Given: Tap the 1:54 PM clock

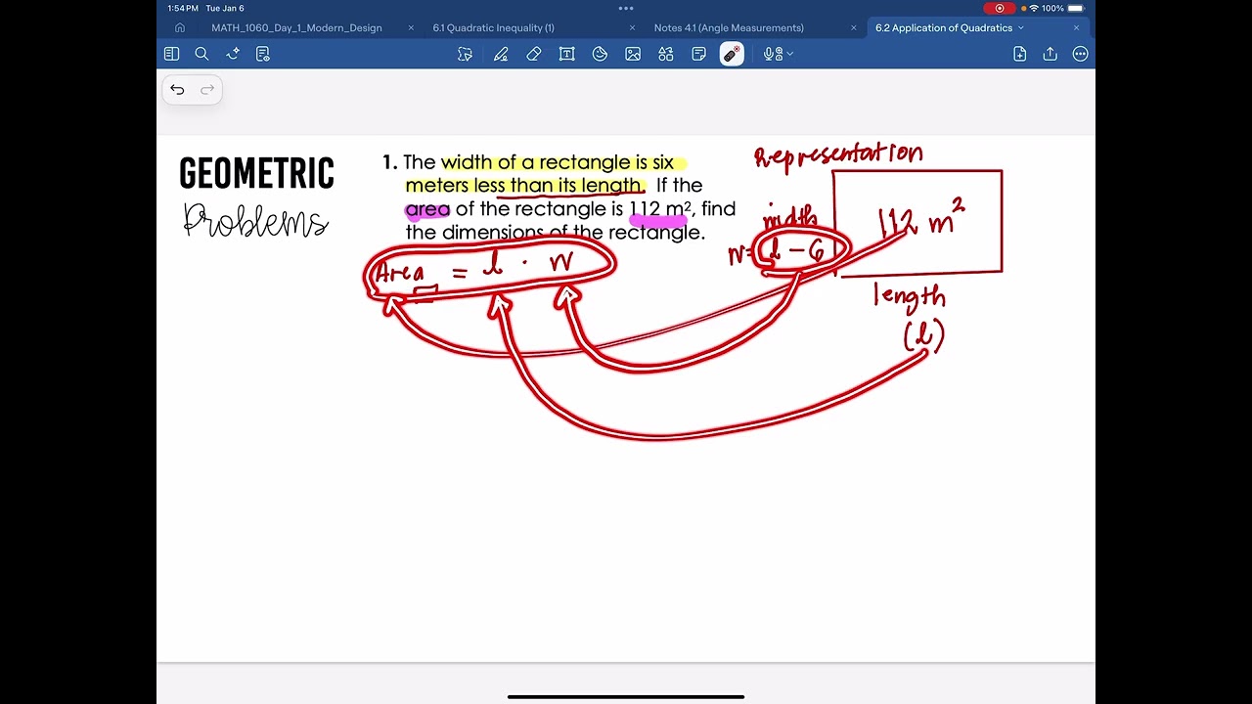Looking at the screenshot, I should coord(183,9).
